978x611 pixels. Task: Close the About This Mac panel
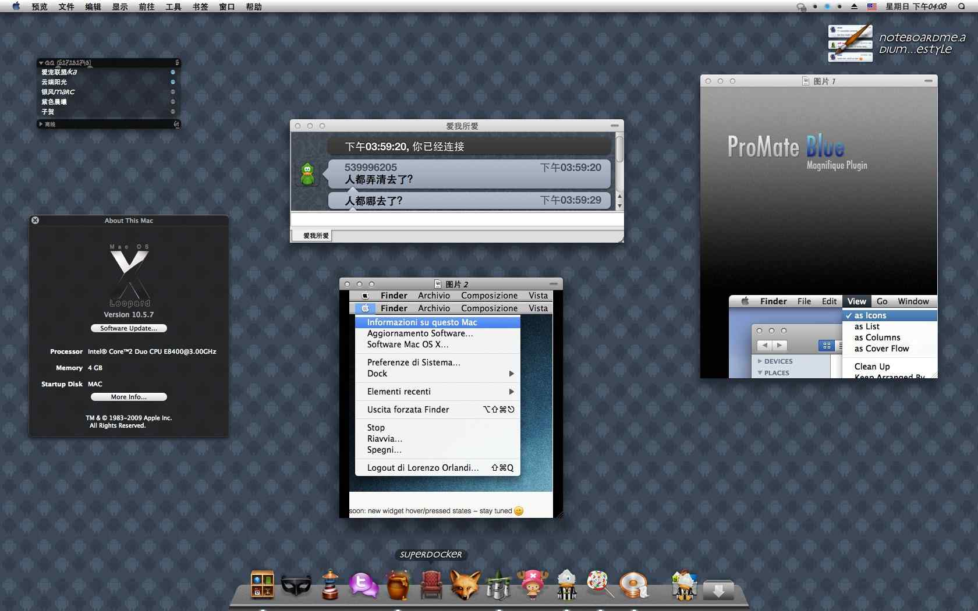[x=35, y=221]
